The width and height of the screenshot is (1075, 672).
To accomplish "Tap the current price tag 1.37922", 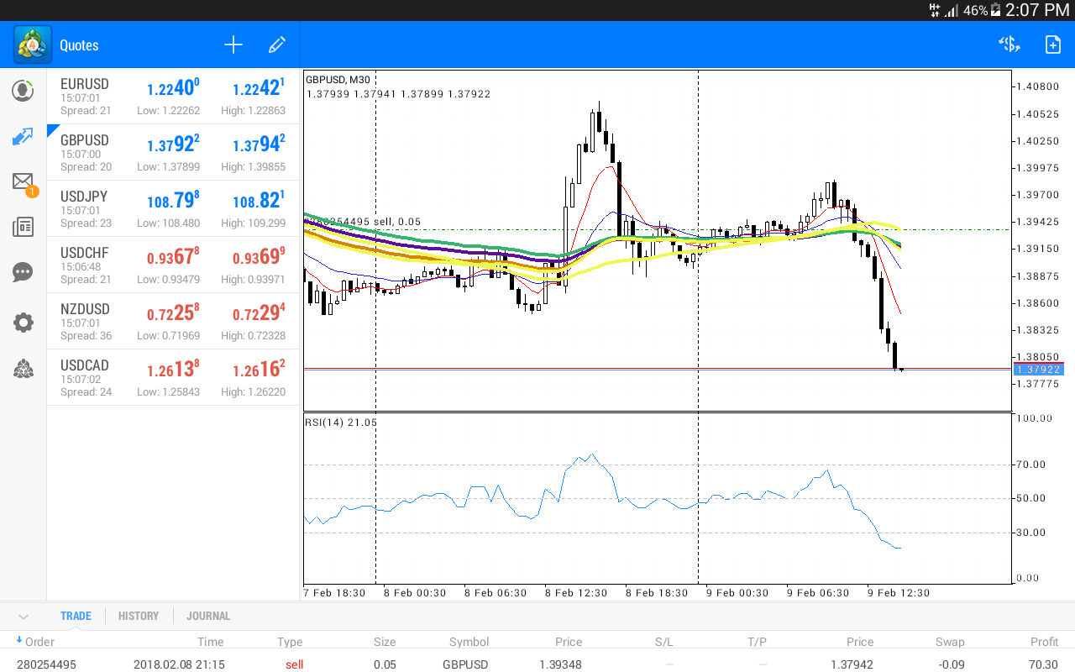I will (x=1038, y=369).
